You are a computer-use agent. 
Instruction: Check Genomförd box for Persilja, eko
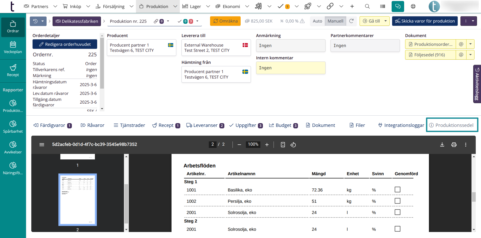pos(397,201)
